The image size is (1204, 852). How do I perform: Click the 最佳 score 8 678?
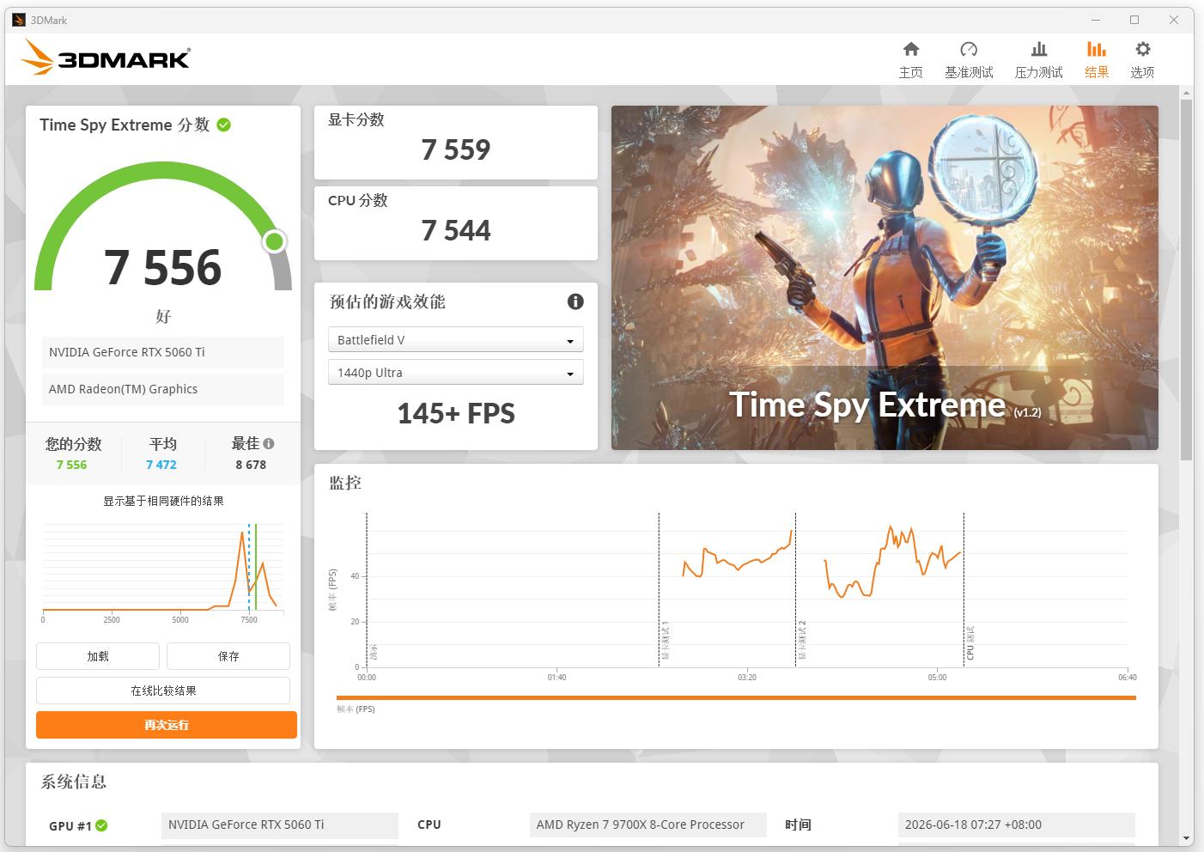tap(251, 465)
